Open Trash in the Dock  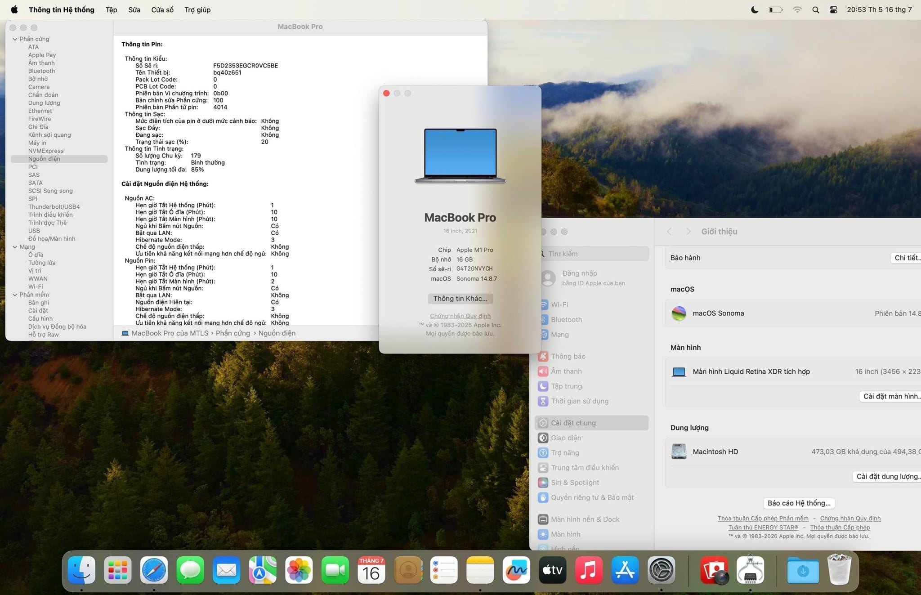pos(839,570)
